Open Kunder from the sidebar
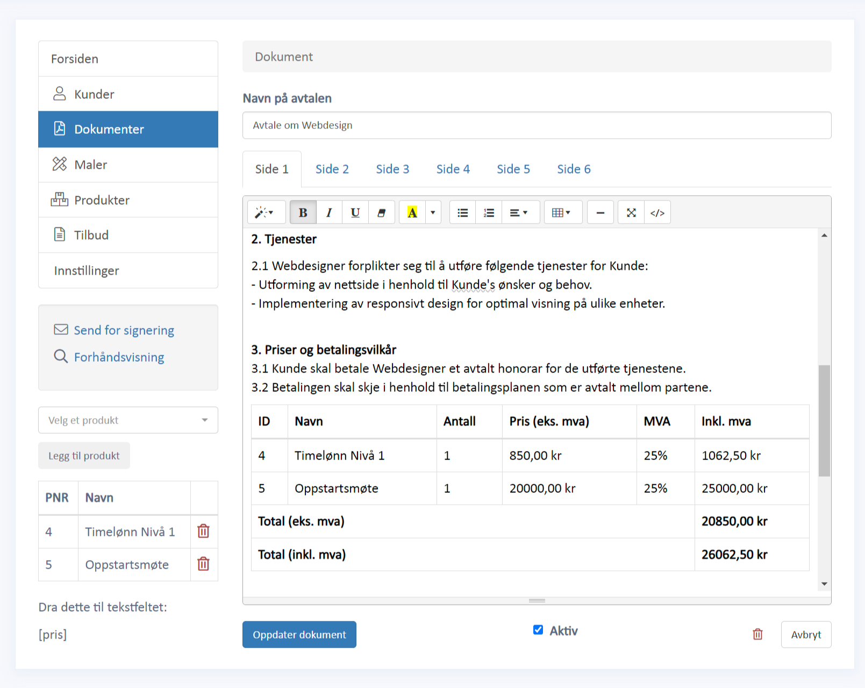 [x=128, y=94]
